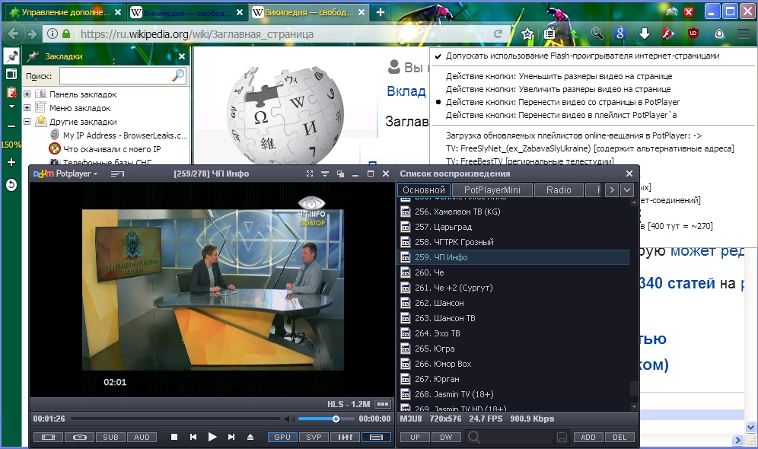Toggle SVP button in PotPlayer
This screenshot has height=449, width=758.
click(314, 437)
